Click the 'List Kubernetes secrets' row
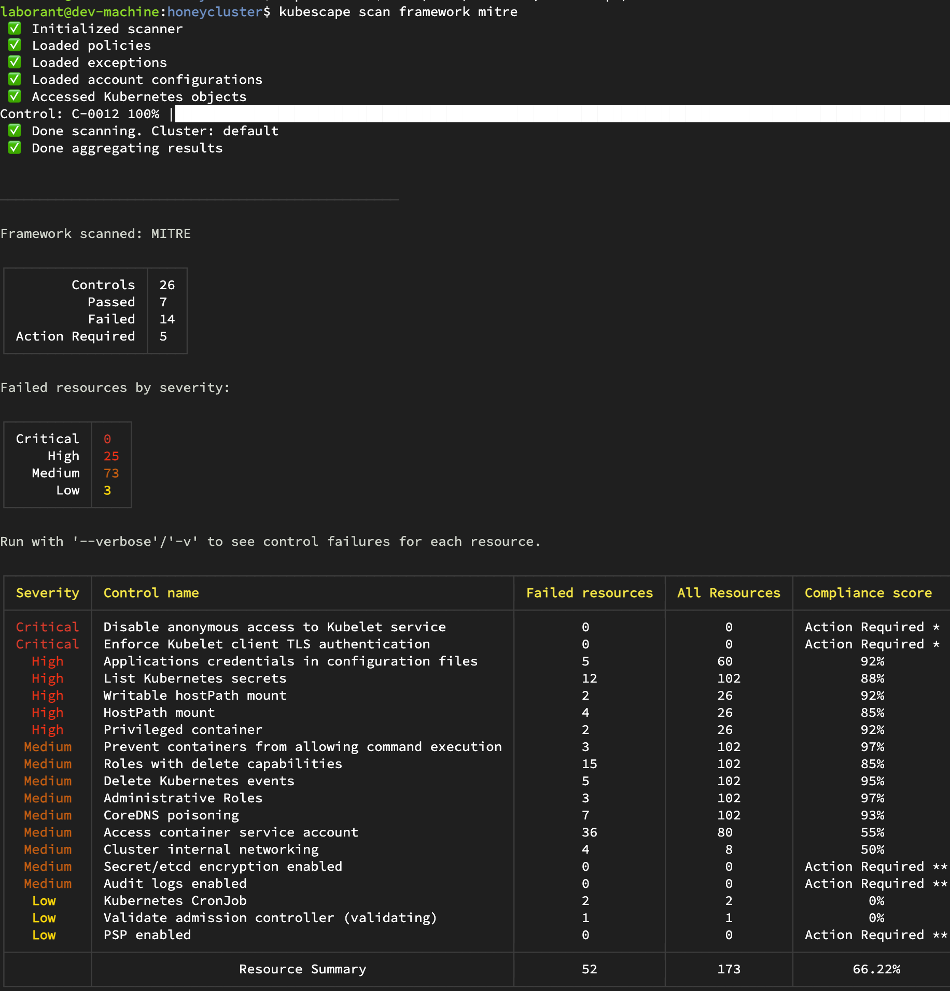 tap(195, 678)
